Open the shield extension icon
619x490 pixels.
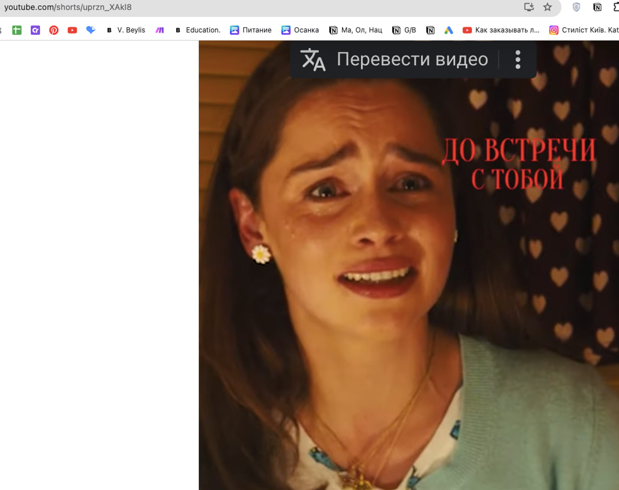point(576,7)
